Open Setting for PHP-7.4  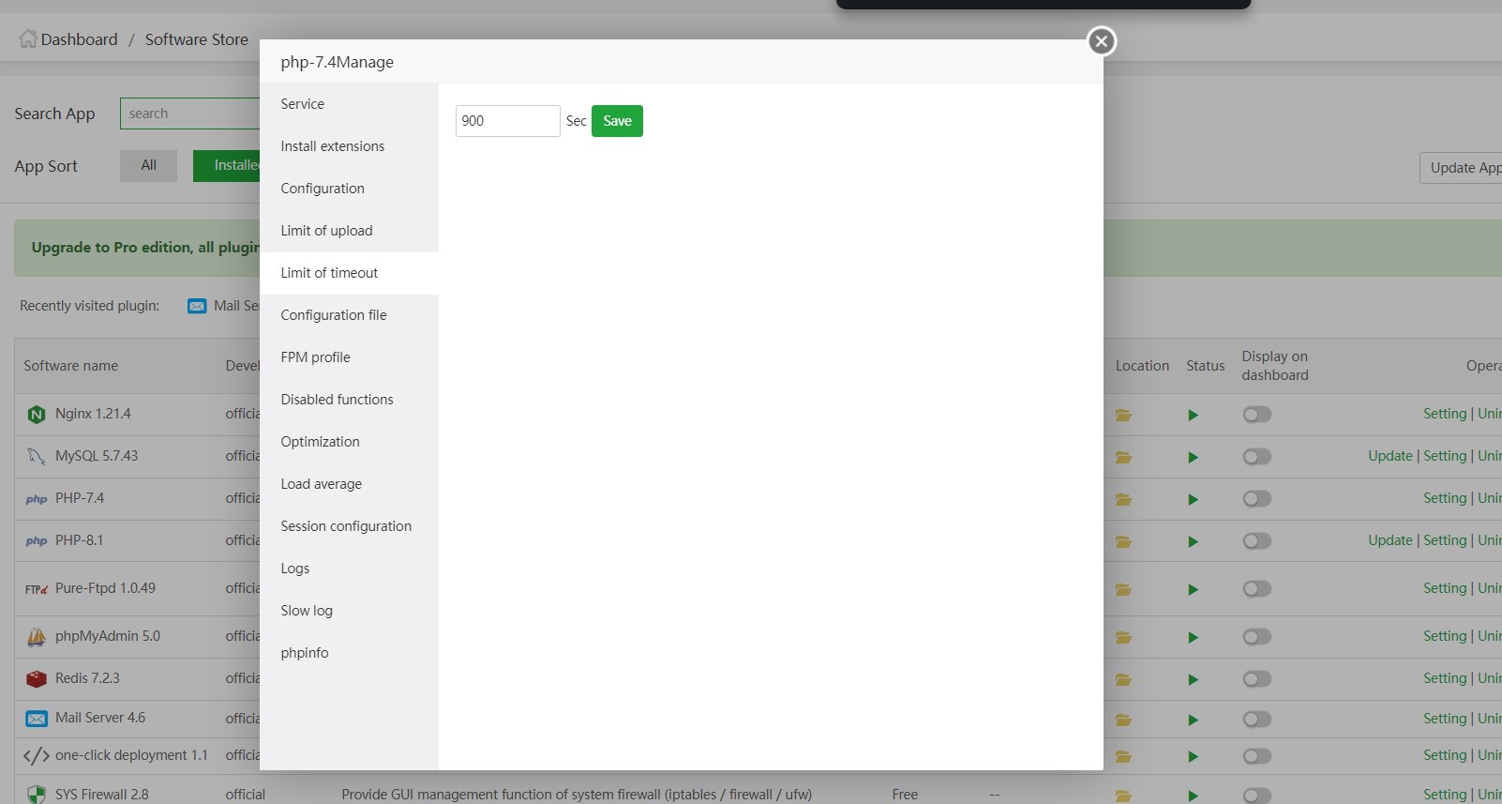1445,498
